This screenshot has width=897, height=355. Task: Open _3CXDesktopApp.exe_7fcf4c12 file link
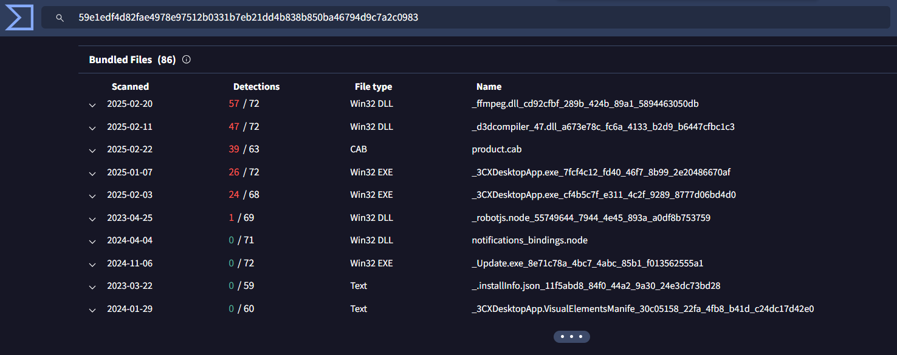pyautogui.click(x=601, y=172)
